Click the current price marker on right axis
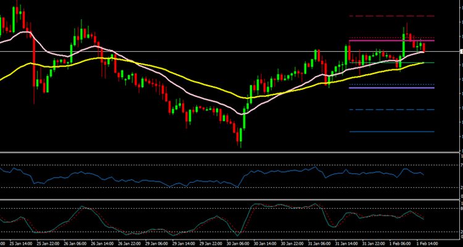This screenshot has width=463, height=247. click(x=460, y=51)
